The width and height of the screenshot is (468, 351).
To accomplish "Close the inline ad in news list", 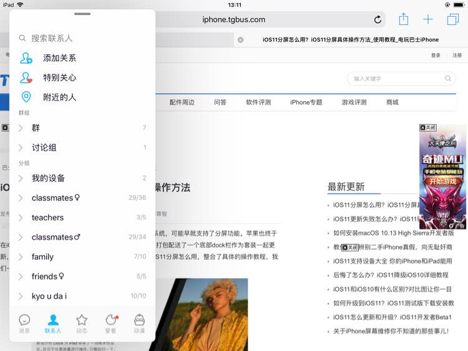I will tap(350, 247).
